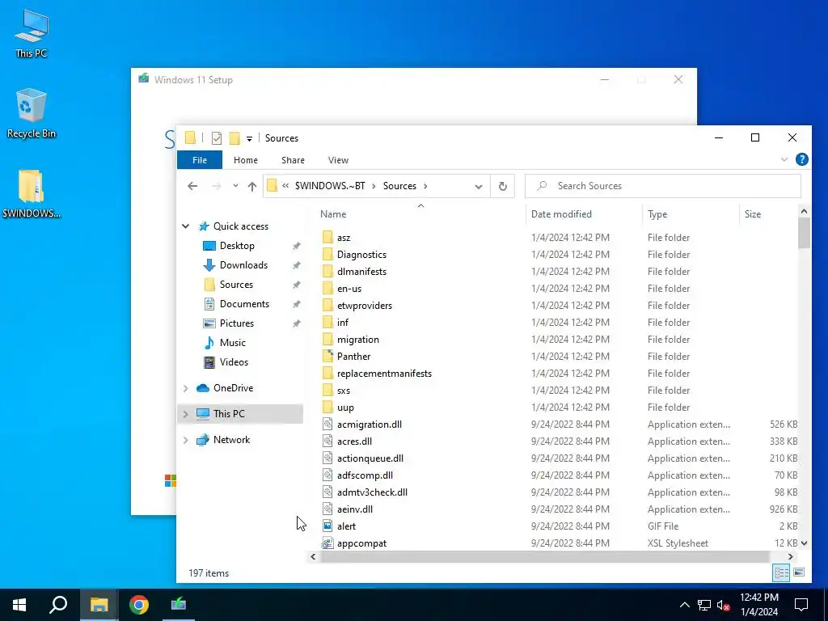Expand the This PC tree node
The height and width of the screenshot is (621, 828).
(x=186, y=414)
